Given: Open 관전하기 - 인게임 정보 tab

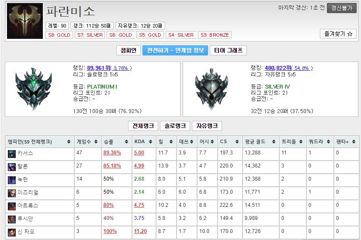Looking at the screenshot, I should [x=175, y=50].
